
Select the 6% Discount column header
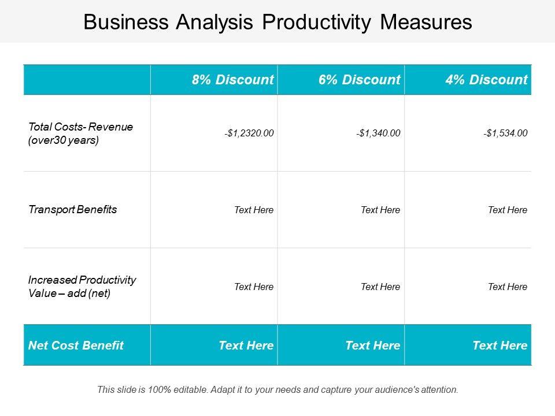[359, 80]
